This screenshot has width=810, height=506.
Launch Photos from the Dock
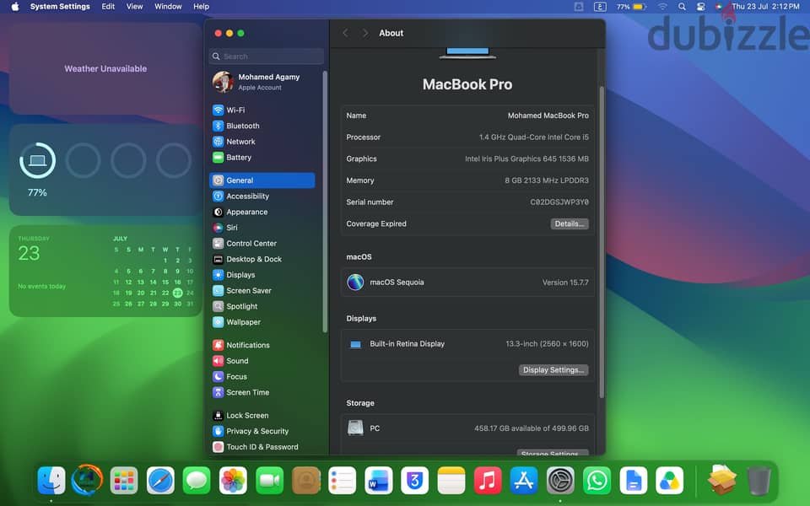point(233,480)
